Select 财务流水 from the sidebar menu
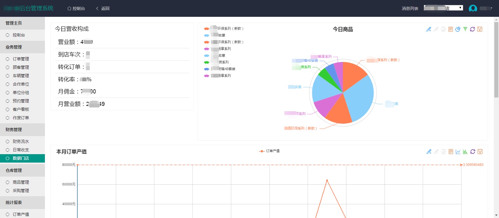The width and height of the screenshot is (499, 218). pos(21,141)
